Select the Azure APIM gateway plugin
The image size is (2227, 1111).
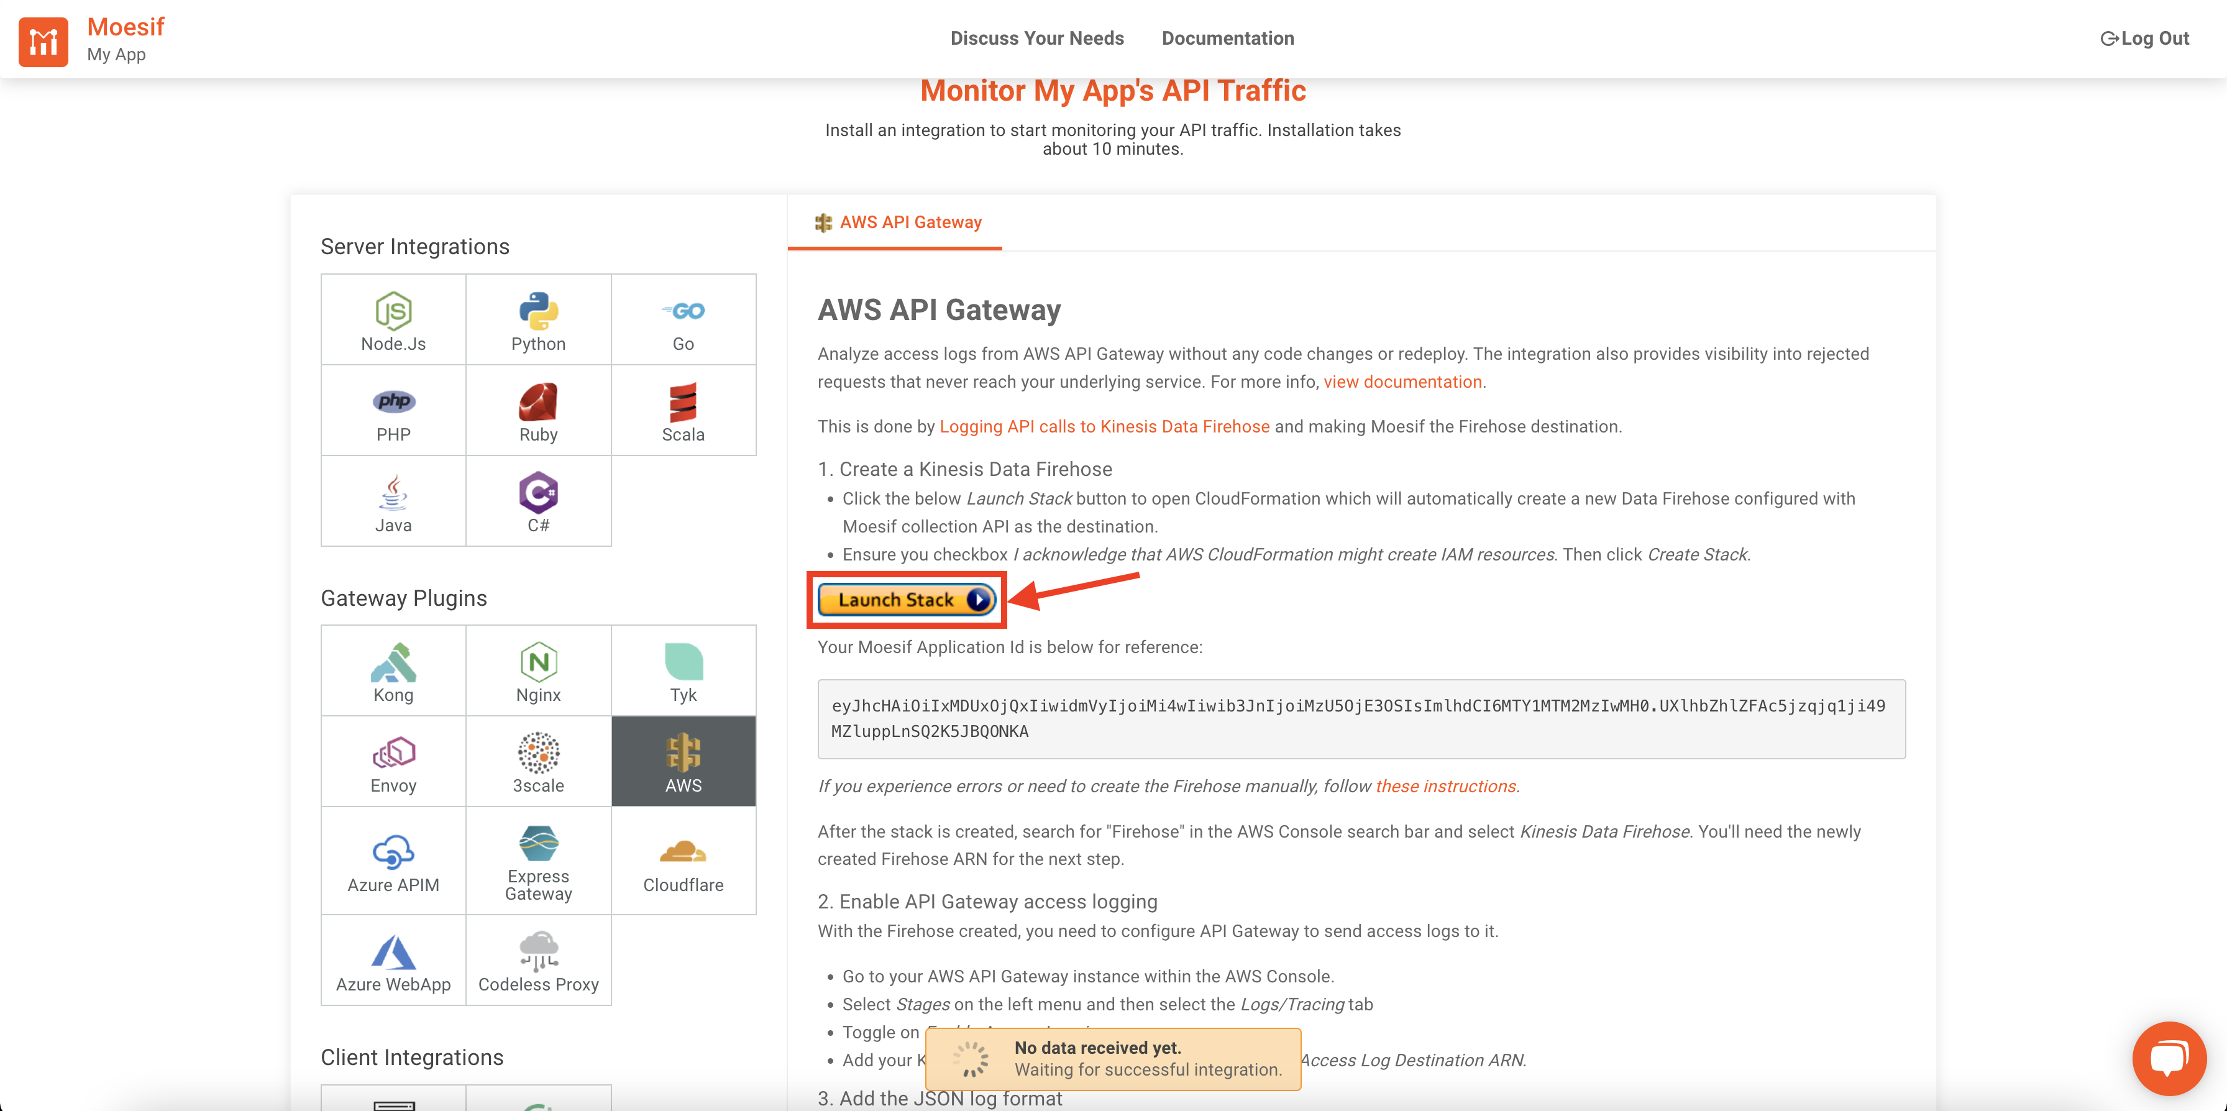pyautogui.click(x=393, y=860)
